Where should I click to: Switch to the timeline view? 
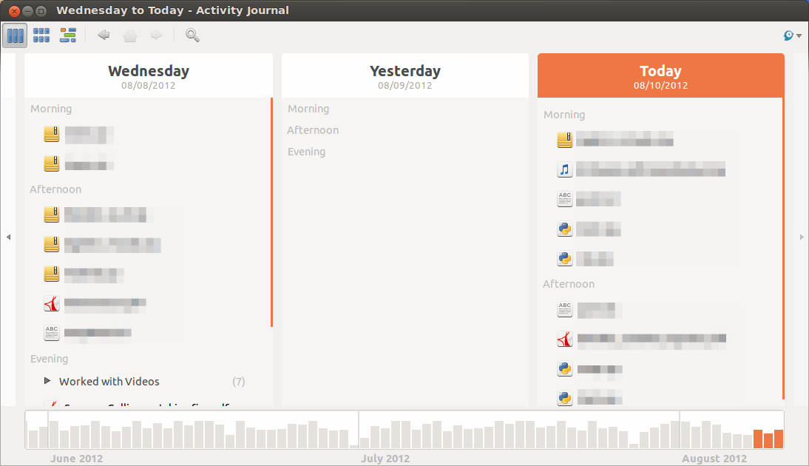tap(67, 36)
